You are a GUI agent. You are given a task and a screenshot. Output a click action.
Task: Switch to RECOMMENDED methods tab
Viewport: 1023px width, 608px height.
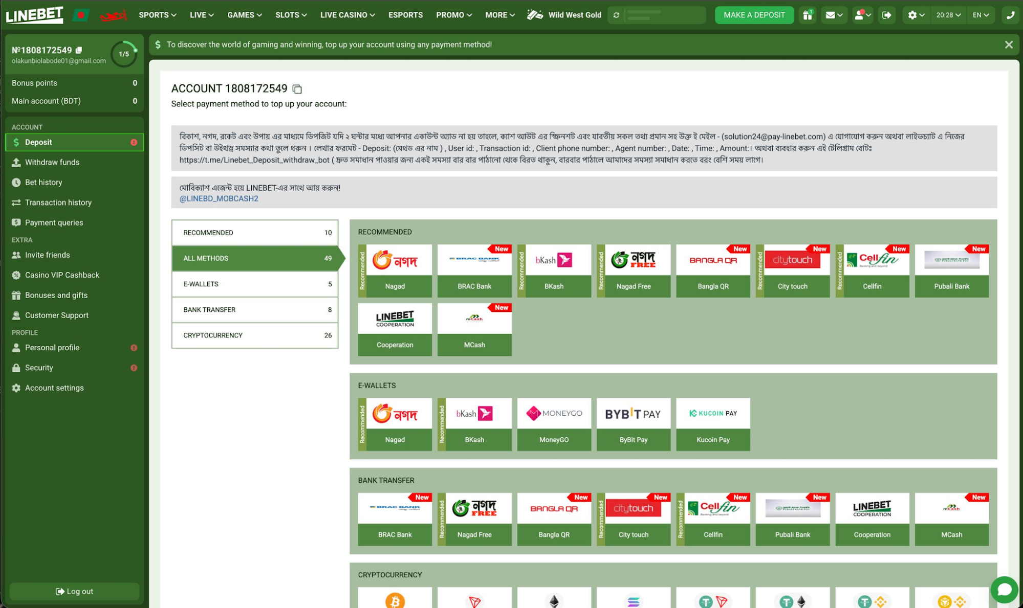tap(255, 233)
